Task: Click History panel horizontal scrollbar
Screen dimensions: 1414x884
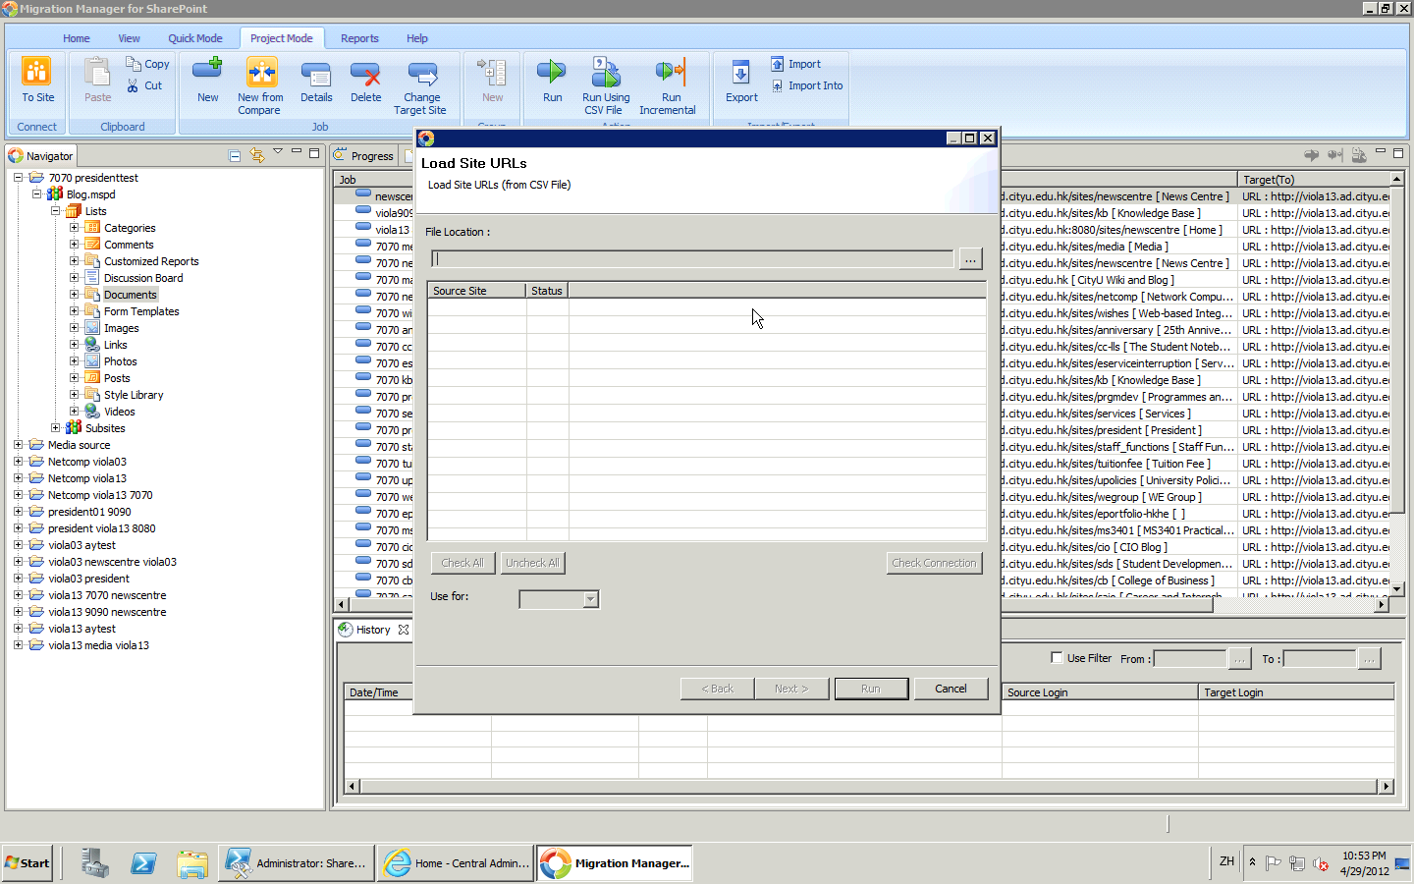Action: coord(869,786)
